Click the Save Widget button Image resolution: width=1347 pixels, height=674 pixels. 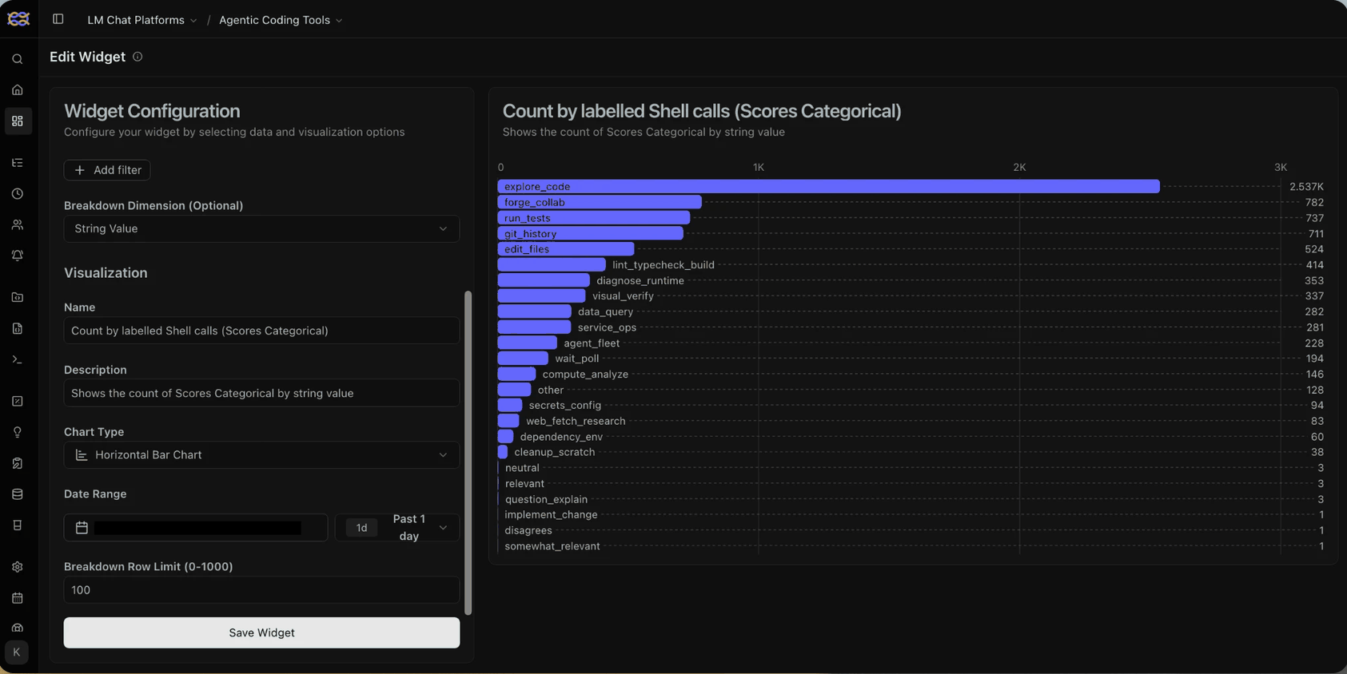(x=261, y=633)
